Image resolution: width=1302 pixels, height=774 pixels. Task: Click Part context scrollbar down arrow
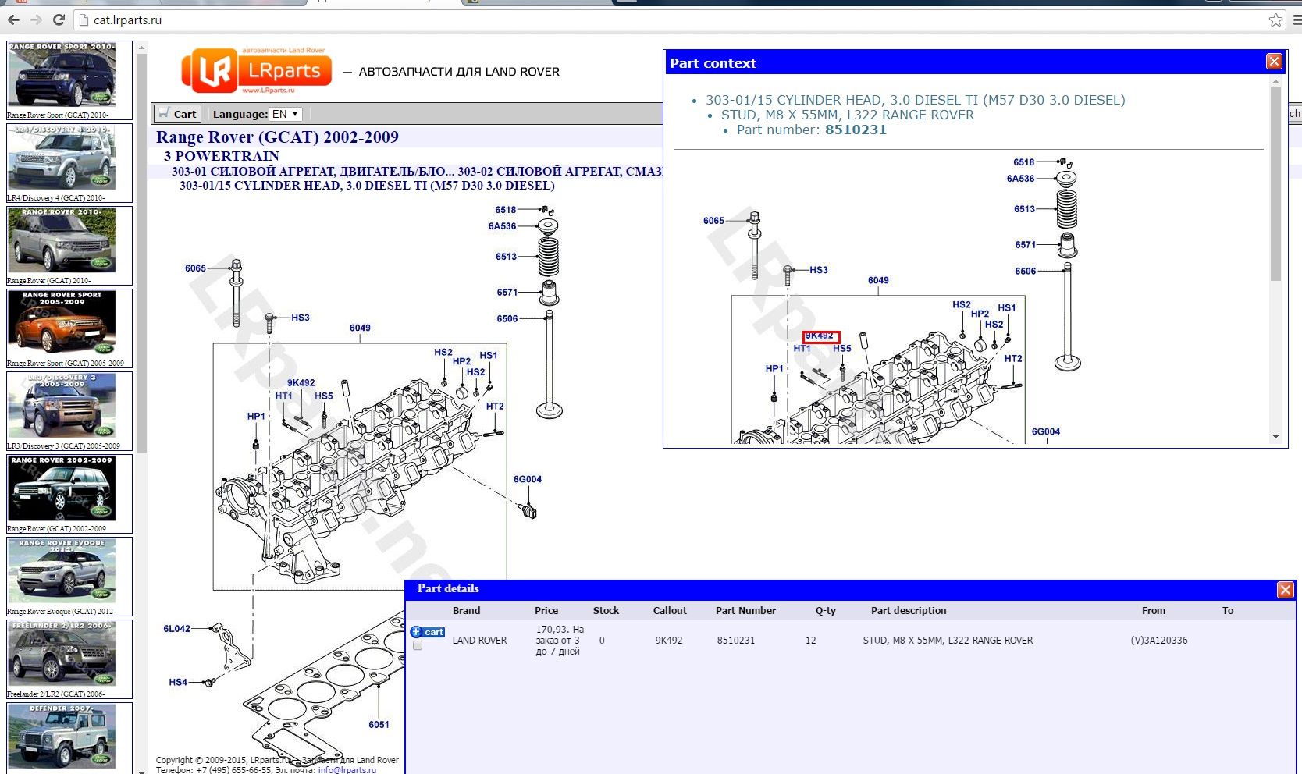1275,437
